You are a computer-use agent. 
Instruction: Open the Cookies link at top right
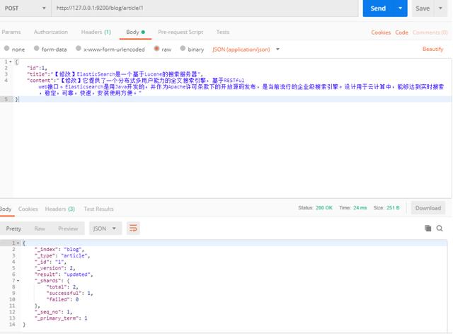[381, 33]
